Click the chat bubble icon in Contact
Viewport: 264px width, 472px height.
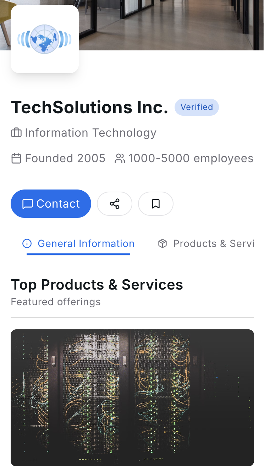pos(27,204)
